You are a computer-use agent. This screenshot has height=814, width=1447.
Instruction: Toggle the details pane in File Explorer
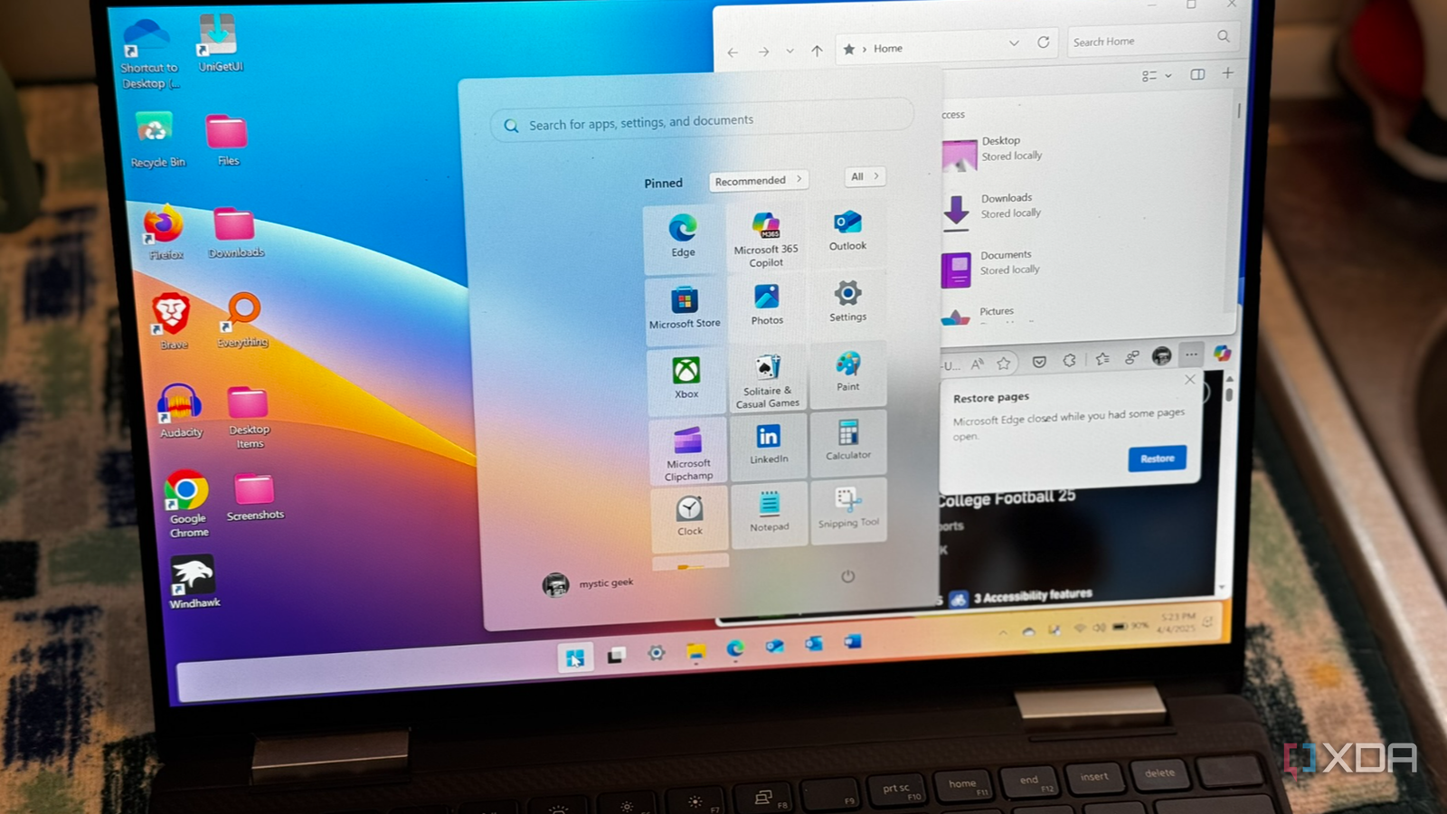[1197, 74]
